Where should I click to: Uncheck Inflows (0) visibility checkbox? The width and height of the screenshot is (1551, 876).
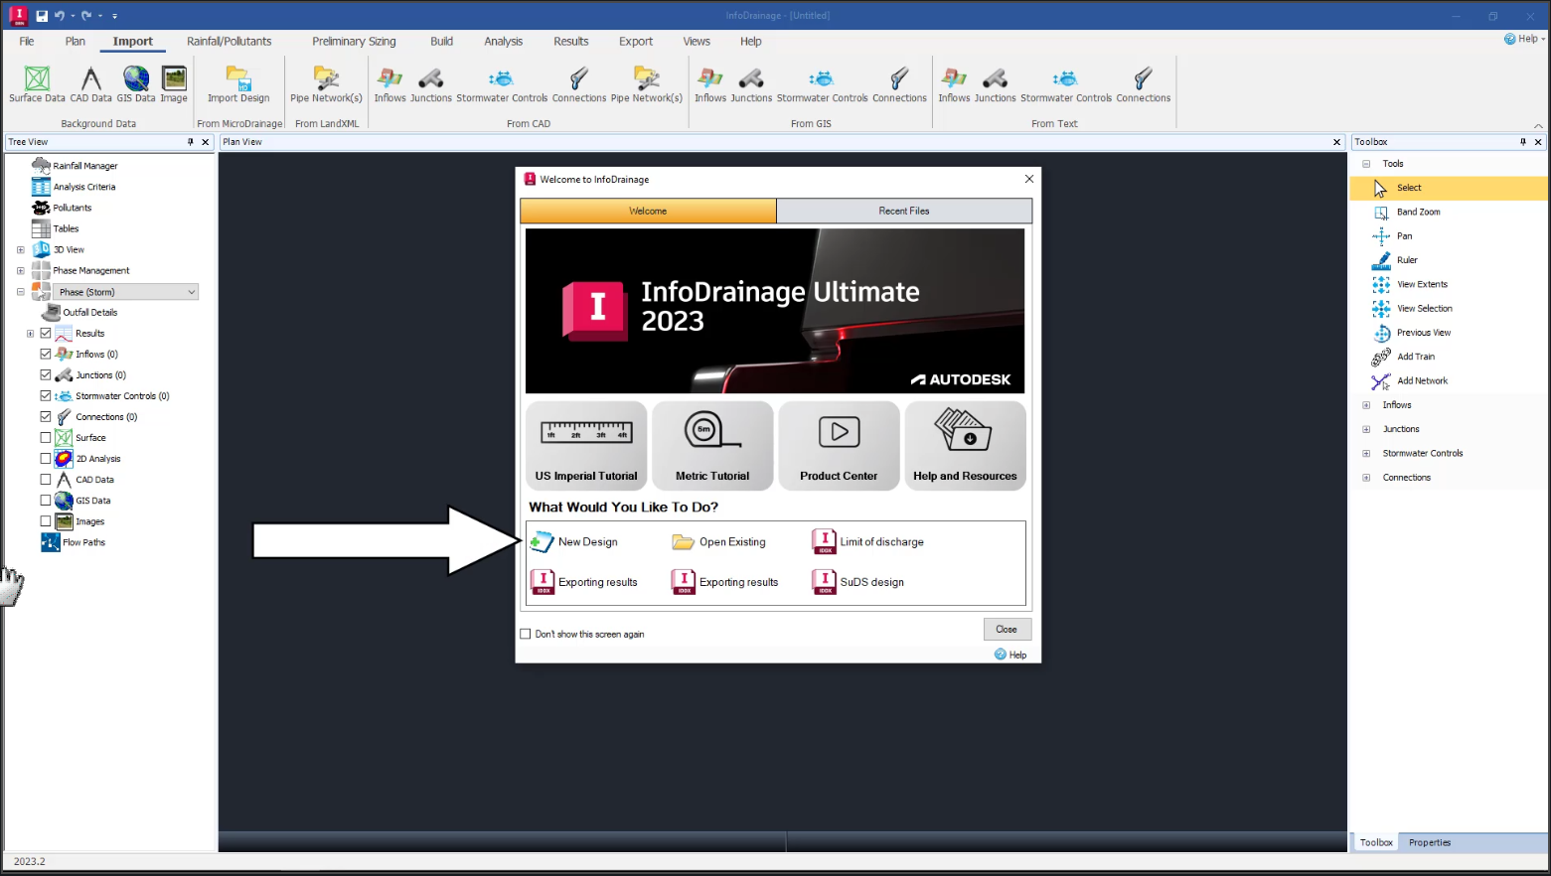(46, 354)
